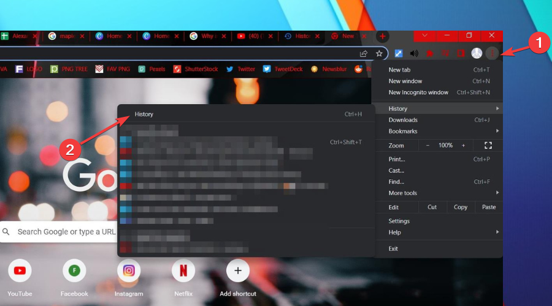Click Copy in the Edit row

[461, 207]
